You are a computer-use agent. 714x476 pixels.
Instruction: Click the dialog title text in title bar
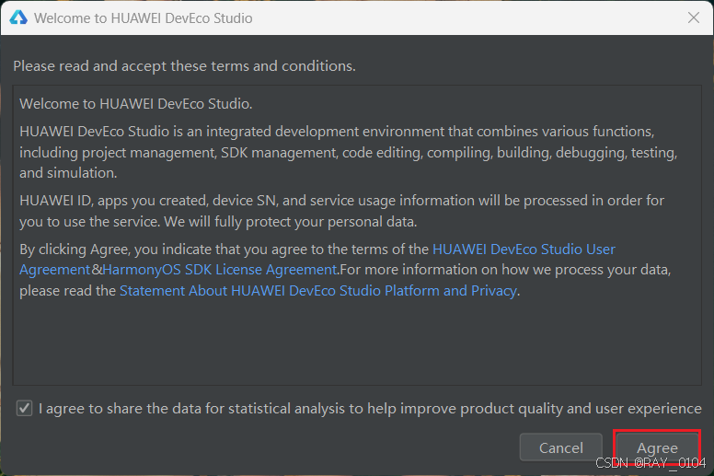pyautogui.click(x=143, y=17)
